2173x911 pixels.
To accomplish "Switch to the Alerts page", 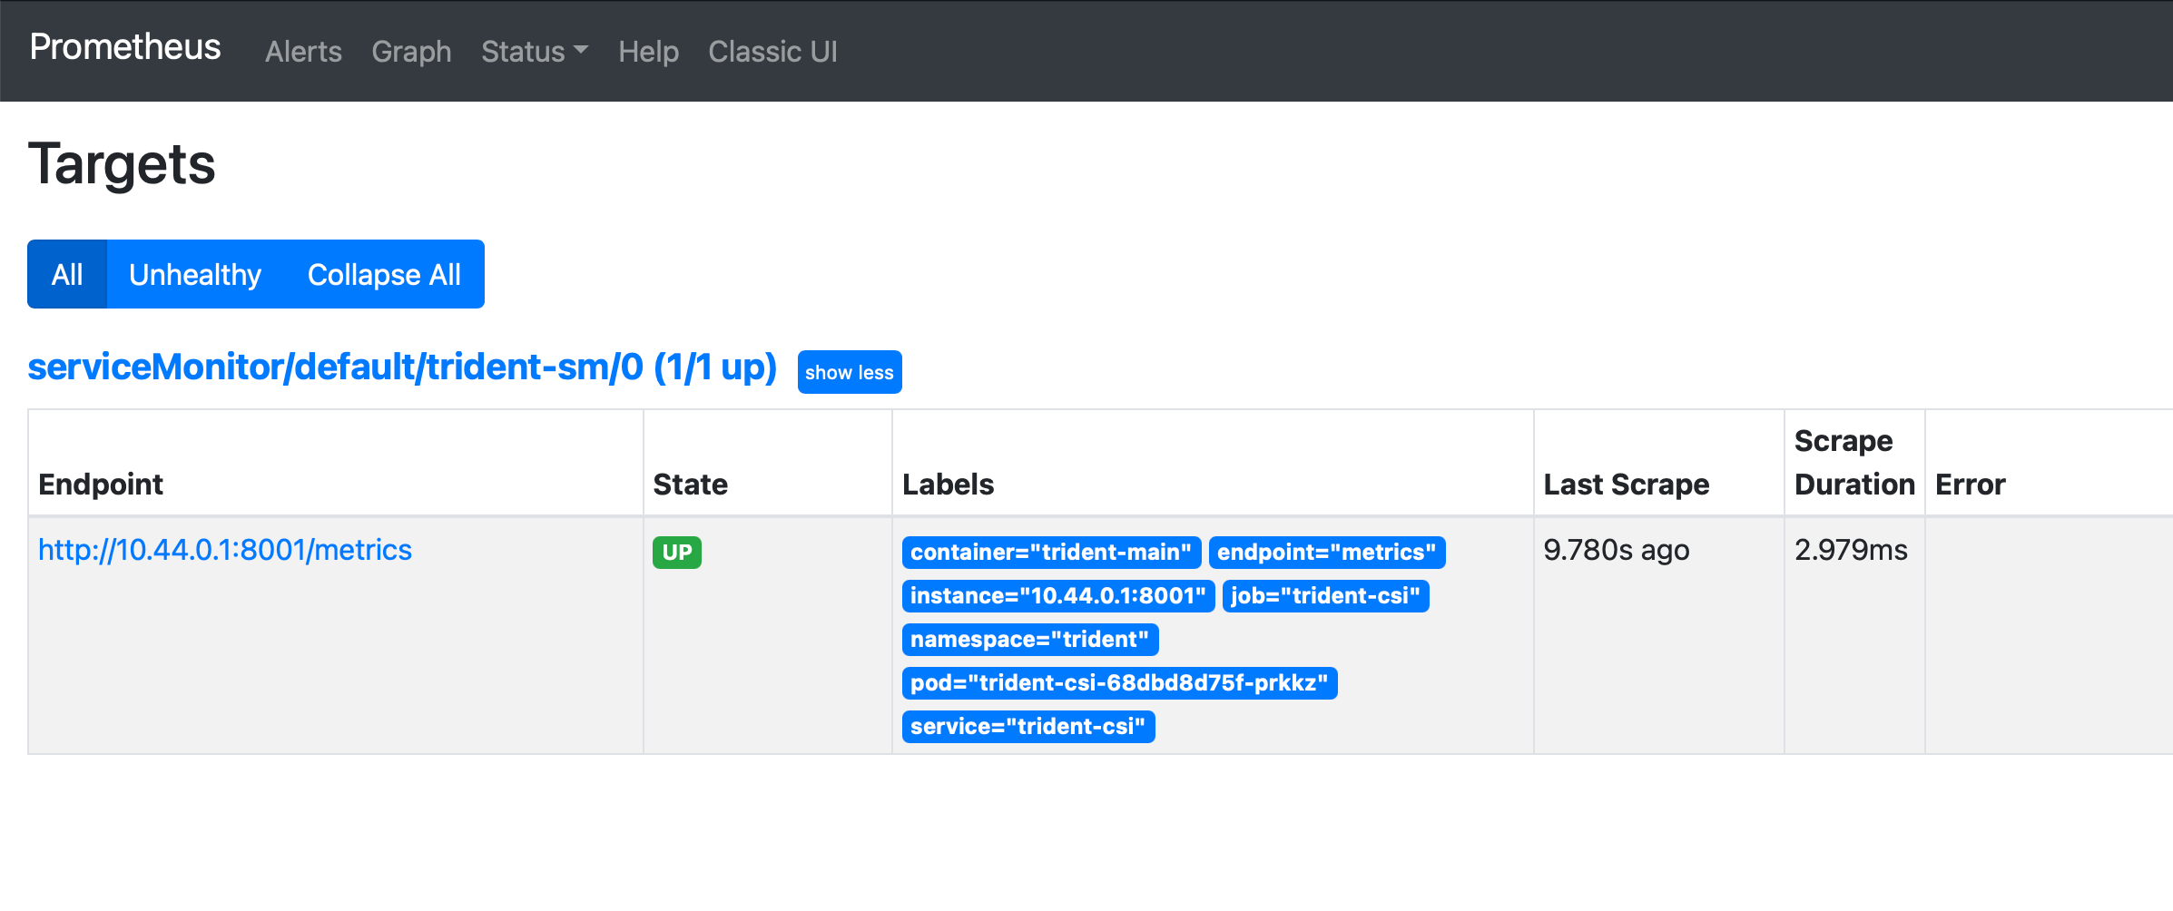I will pos(303,52).
